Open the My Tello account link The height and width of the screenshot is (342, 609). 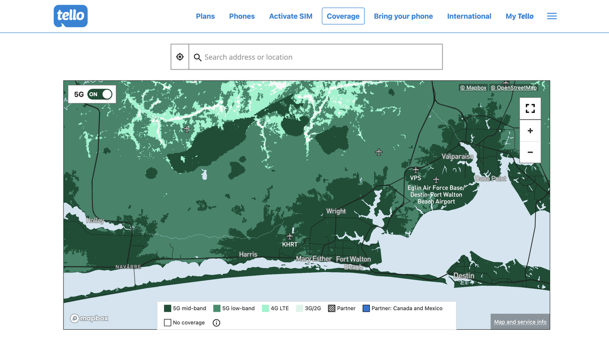(520, 16)
